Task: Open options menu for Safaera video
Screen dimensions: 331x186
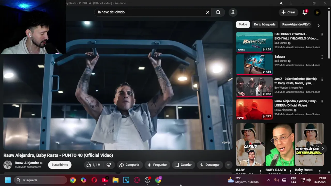Action: (x=322, y=57)
